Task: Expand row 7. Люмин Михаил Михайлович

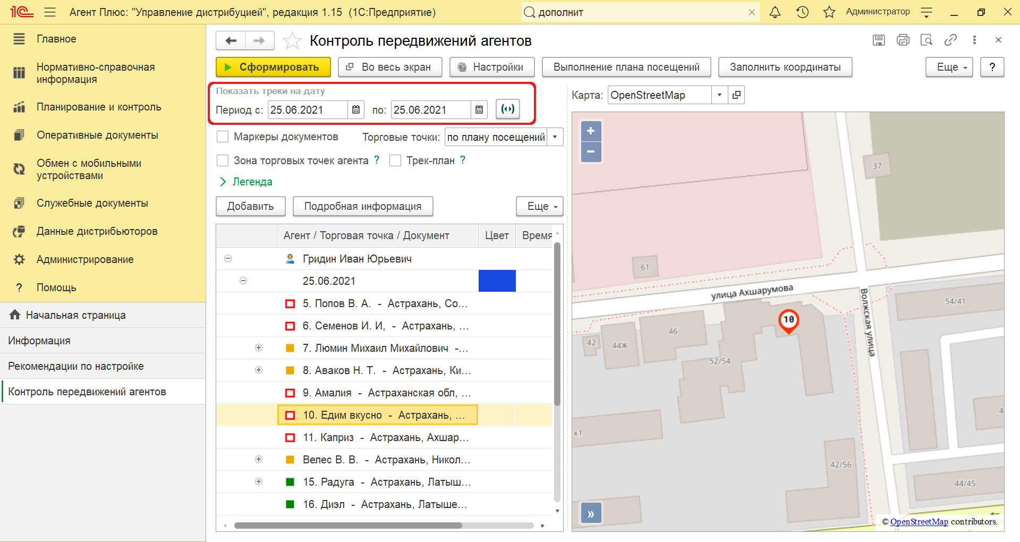Action: point(259,348)
